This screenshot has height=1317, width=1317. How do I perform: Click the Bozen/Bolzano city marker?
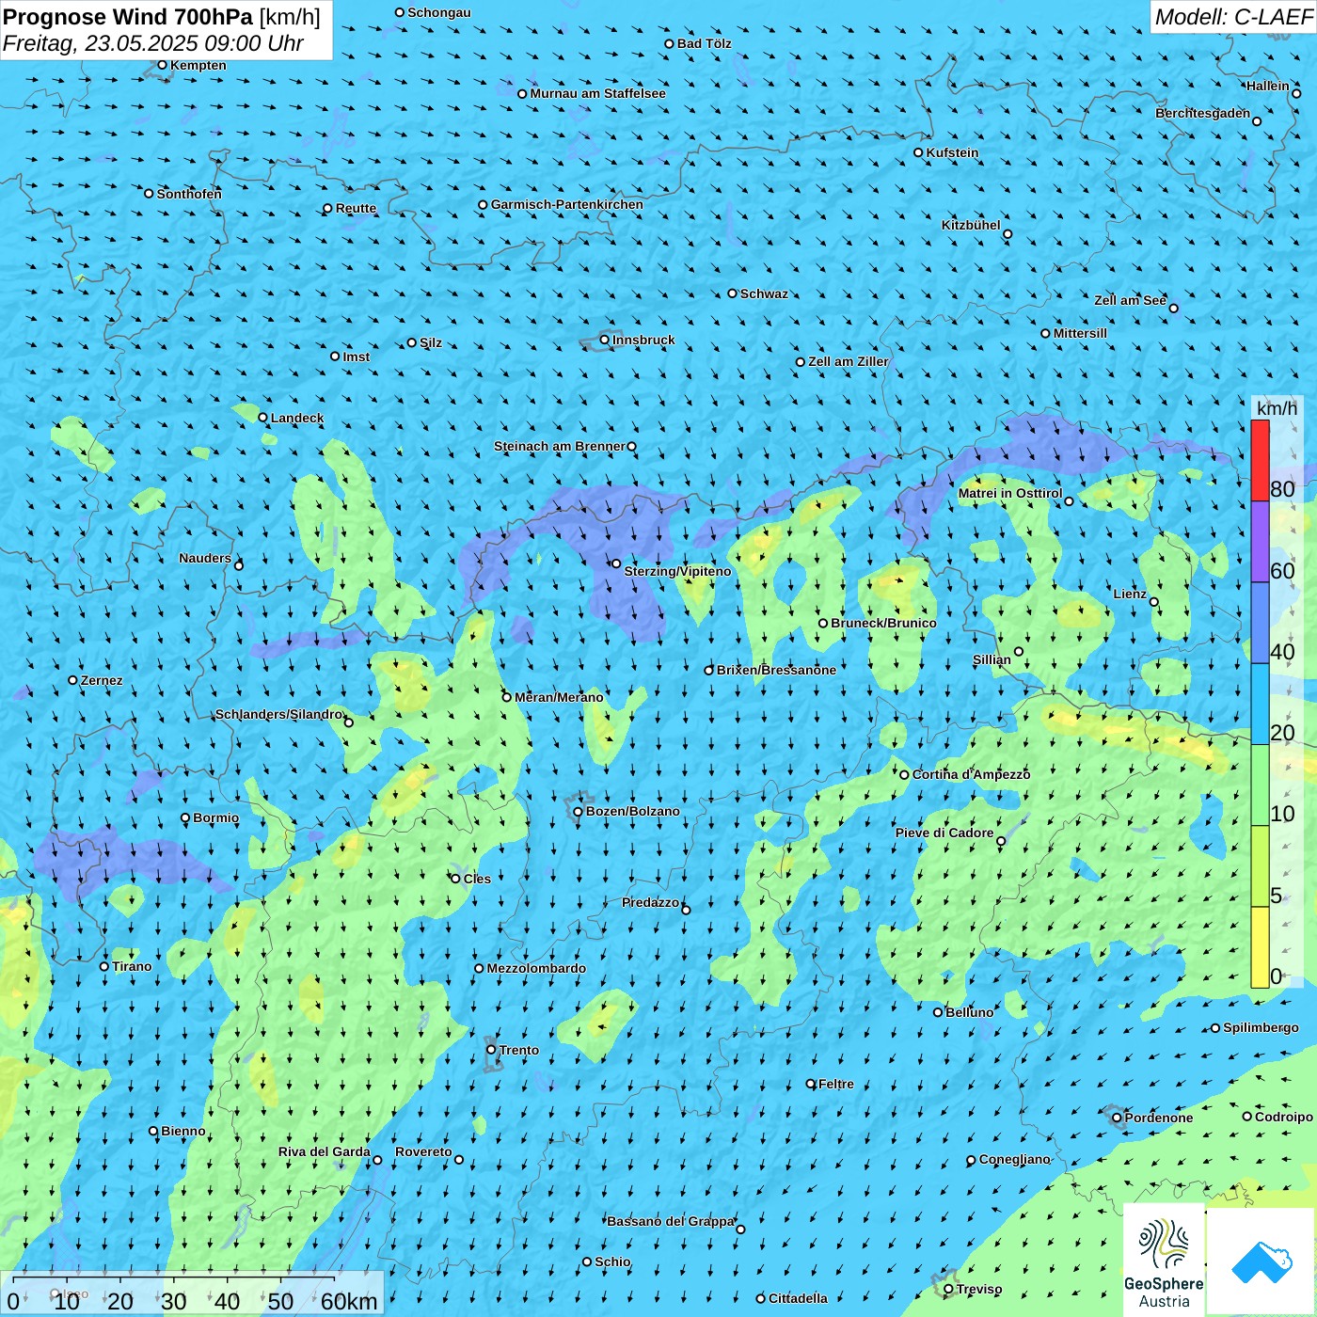tap(578, 811)
